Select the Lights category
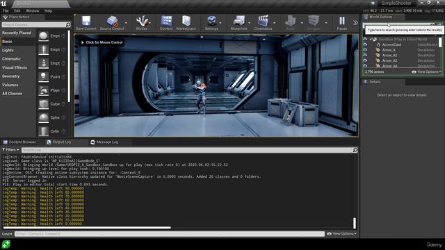 click(x=8, y=50)
